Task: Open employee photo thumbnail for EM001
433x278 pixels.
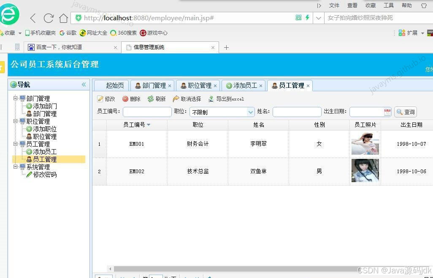Action: pyautogui.click(x=365, y=143)
